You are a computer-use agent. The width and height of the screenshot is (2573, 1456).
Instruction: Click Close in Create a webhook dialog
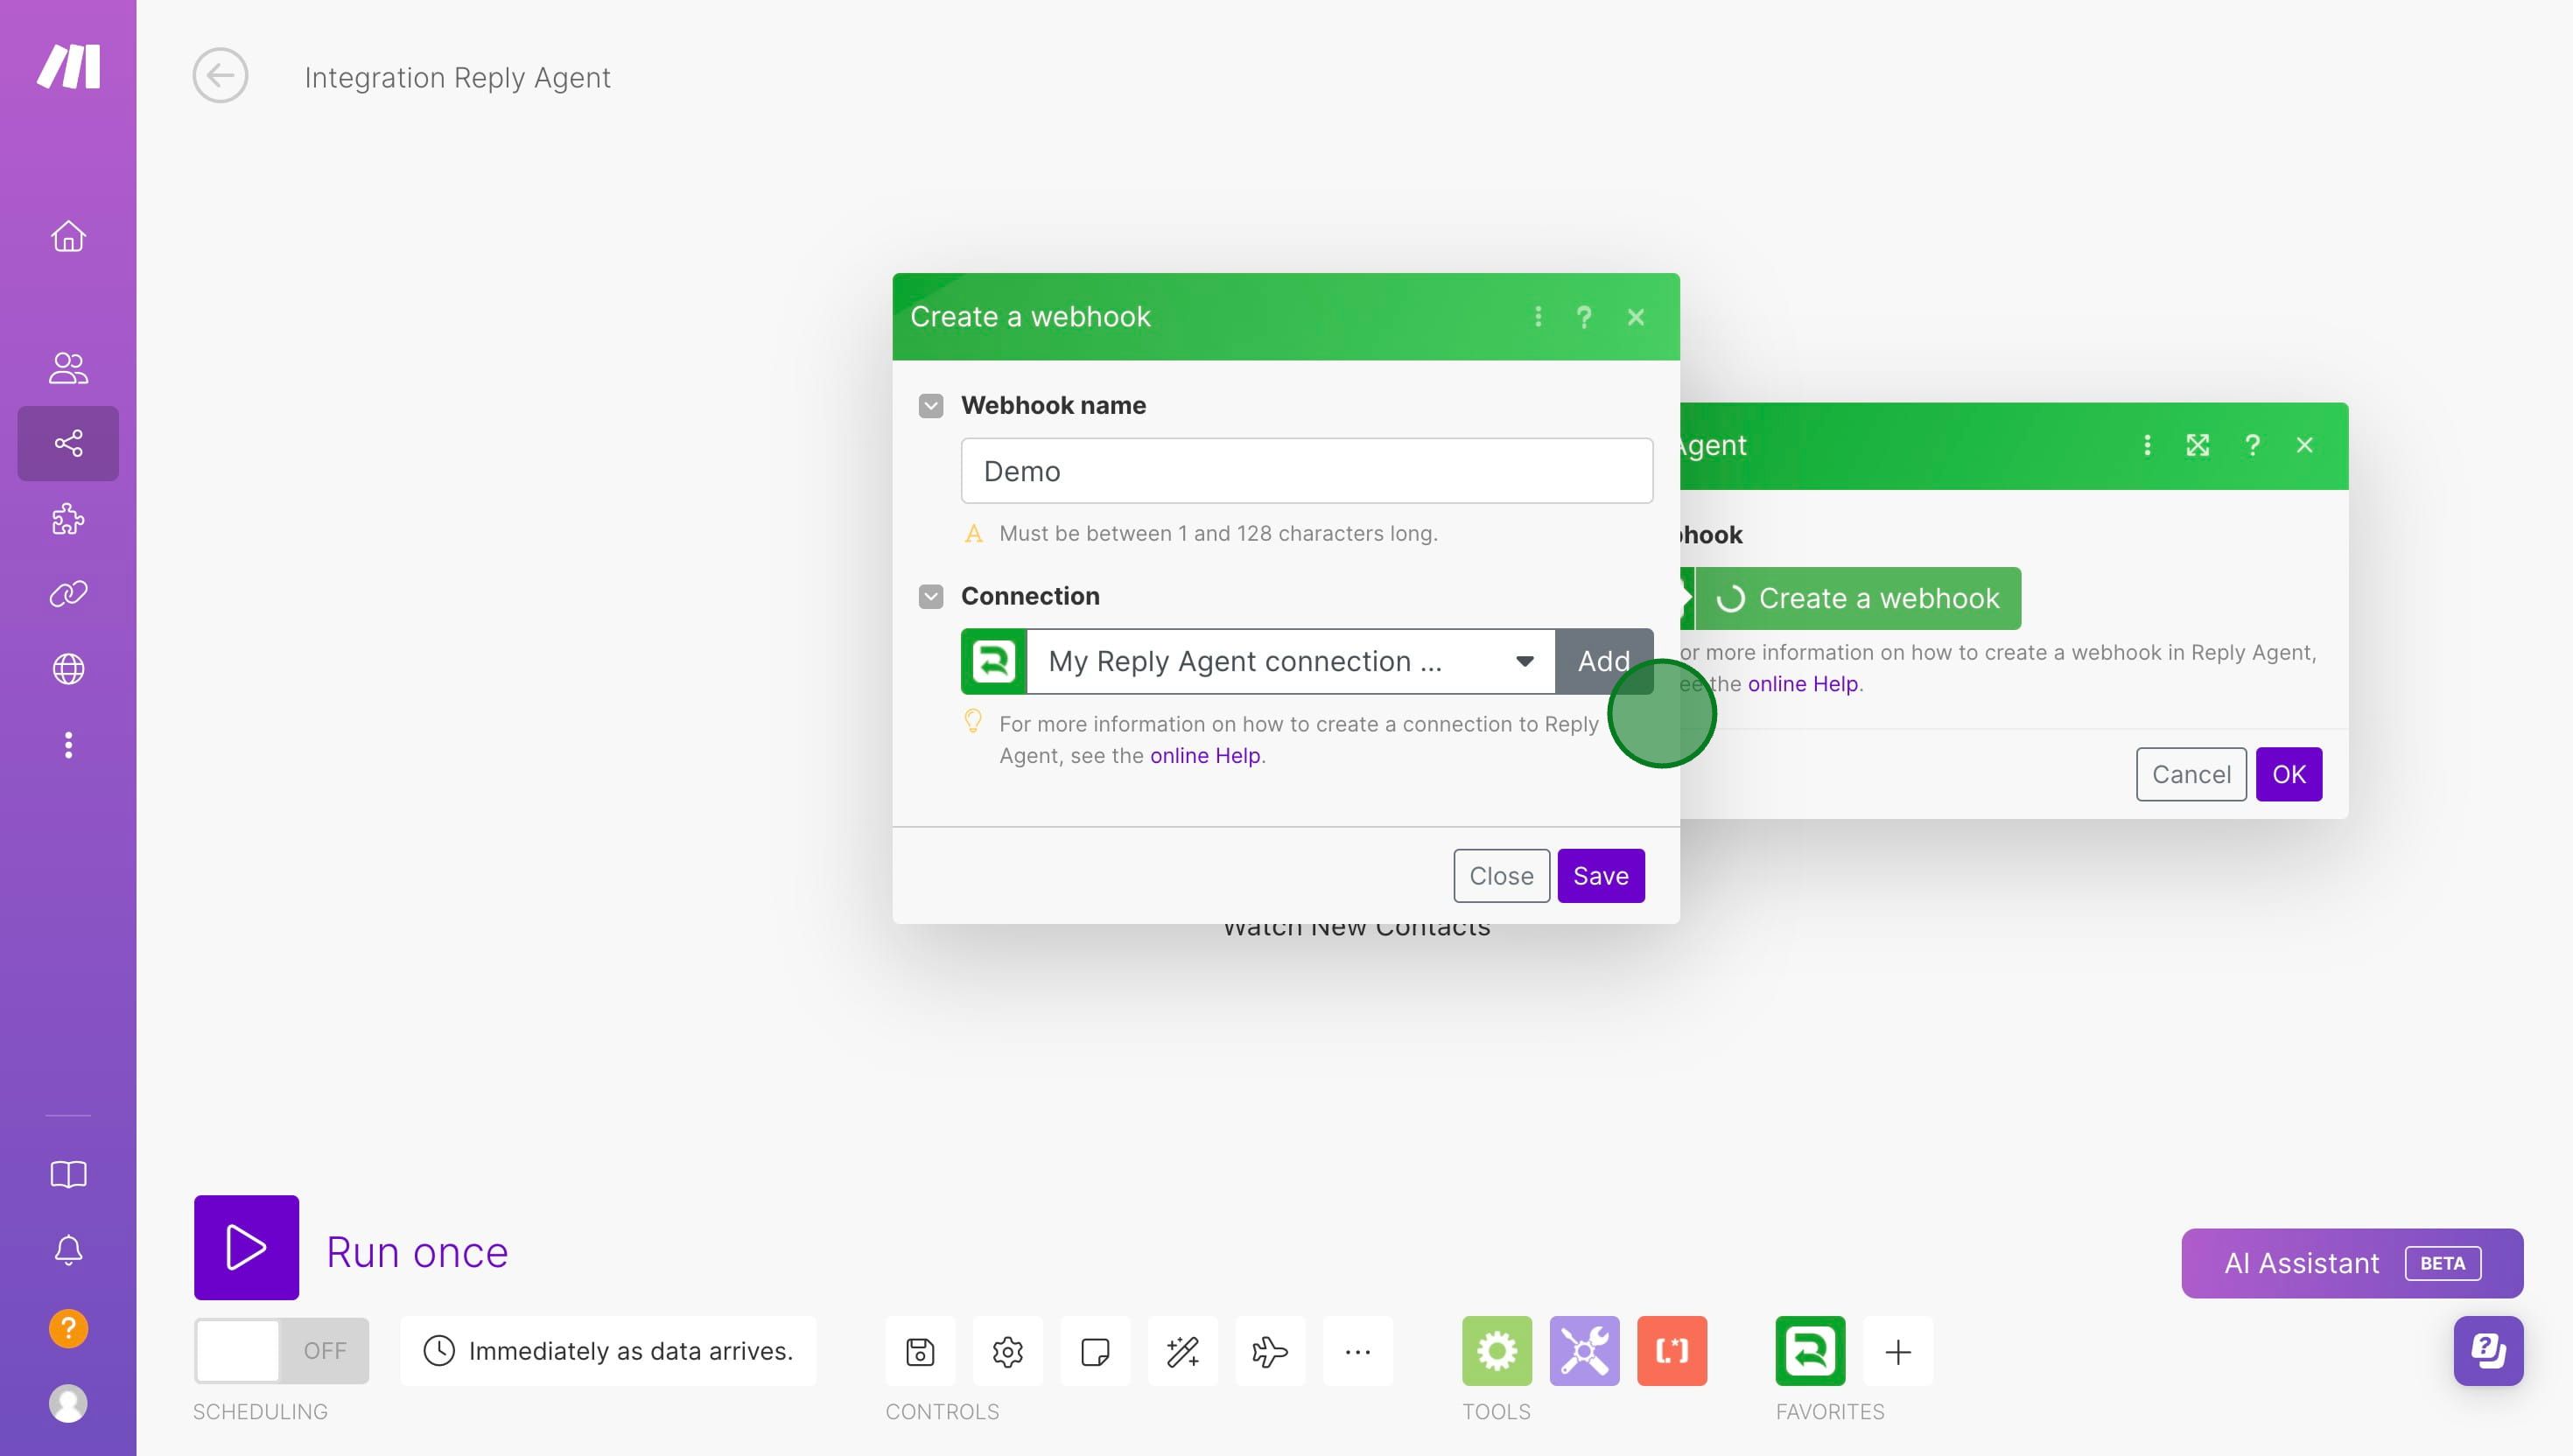1501,876
